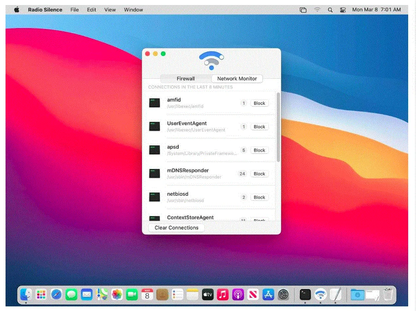Open Photos app in the Dock
Screen dimensions: 416x311
click(117, 294)
